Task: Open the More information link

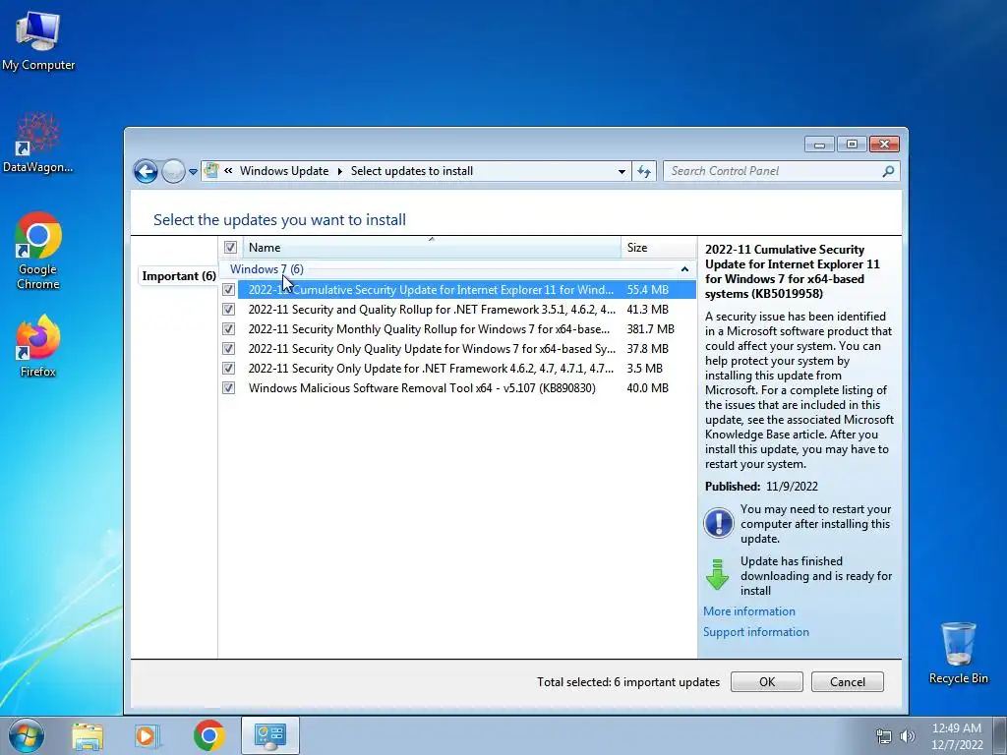Action: [748, 611]
